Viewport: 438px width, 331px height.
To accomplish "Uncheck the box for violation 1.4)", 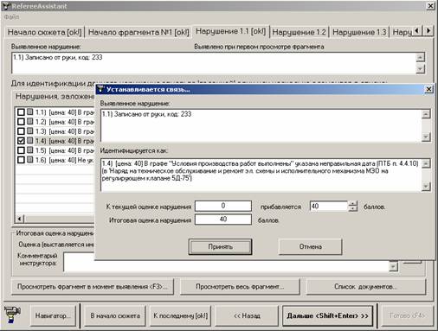I will [x=21, y=141].
